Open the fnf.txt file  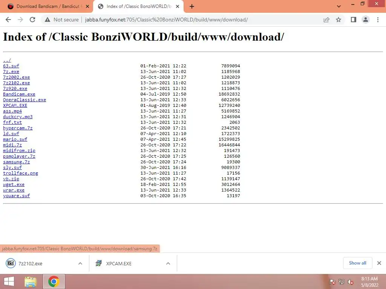tap(12, 122)
